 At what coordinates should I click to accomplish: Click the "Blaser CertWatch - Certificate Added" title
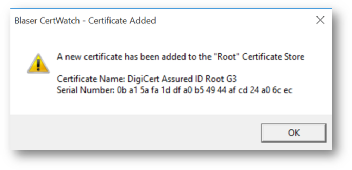point(85,21)
